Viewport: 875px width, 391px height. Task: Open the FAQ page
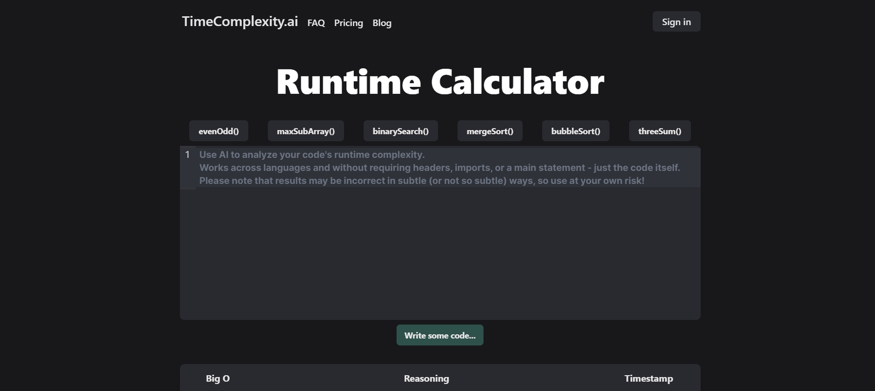click(316, 23)
